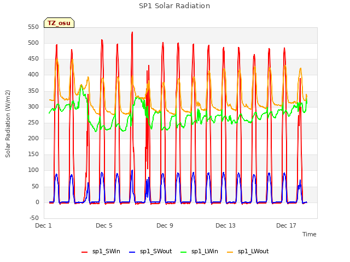Click the Dec 17 x-axis tick label
The image size is (350, 262).
tap(286, 225)
